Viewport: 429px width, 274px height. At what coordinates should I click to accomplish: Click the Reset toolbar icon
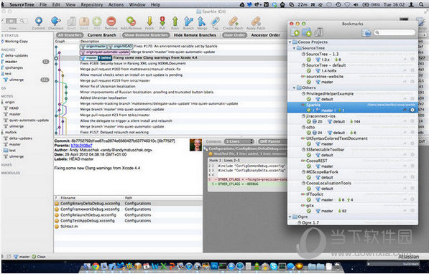coord(71,22)
